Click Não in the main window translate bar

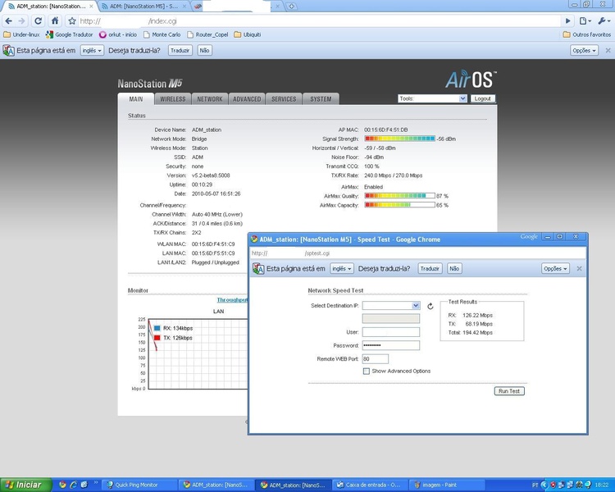[204, 50]
